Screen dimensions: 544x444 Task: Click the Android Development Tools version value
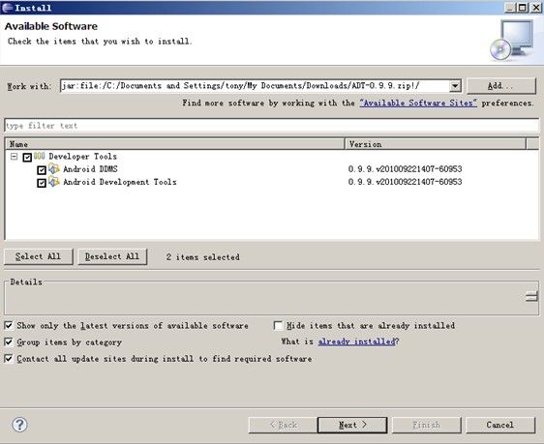405,182
